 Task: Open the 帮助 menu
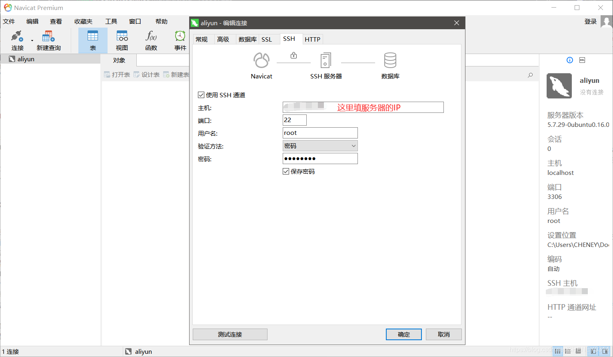point(162,21)
